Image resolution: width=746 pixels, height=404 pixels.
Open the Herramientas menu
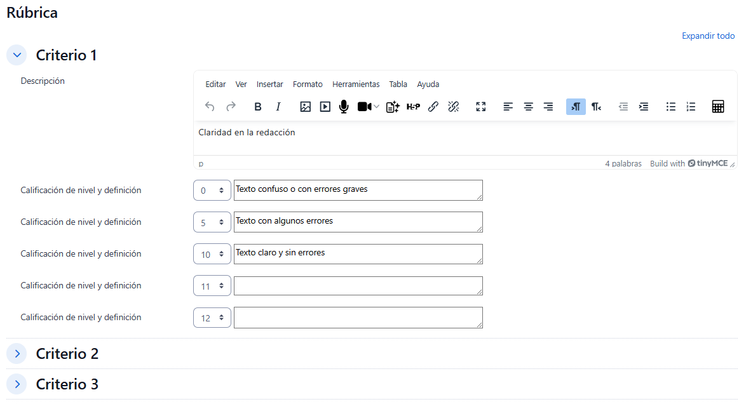click(x=356, y=84)
